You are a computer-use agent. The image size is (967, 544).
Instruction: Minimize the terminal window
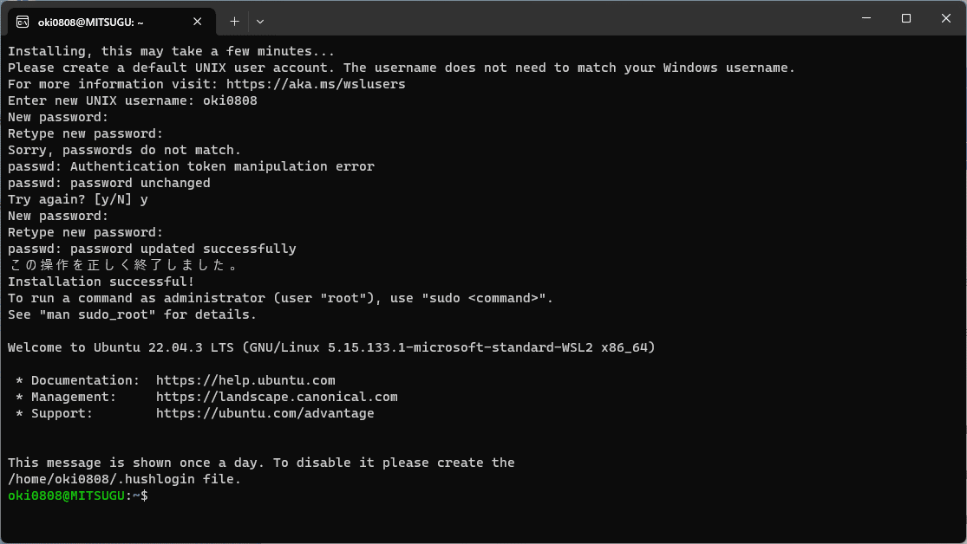866,18
